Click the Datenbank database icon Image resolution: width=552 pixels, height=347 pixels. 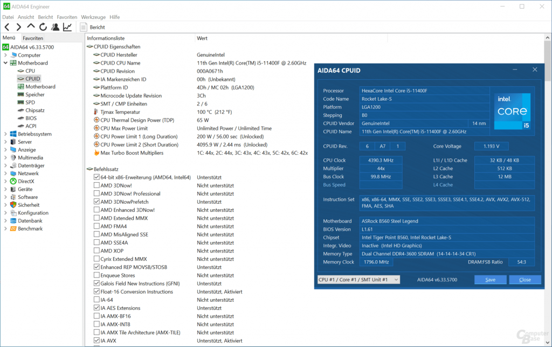[13, 221]
